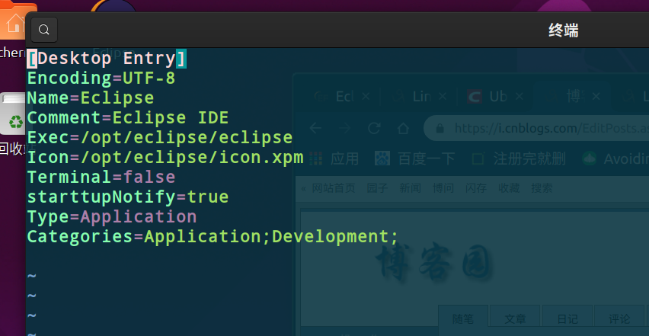Open the 应用 apps bookmark grid icon
Screen dimensions: 649x336
click(316, 158)
